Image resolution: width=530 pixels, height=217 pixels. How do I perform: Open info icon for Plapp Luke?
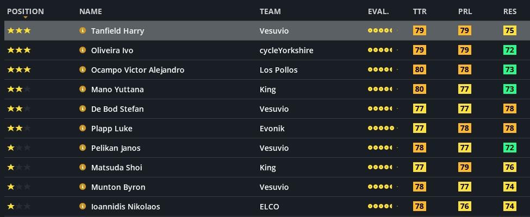[83, 129]
